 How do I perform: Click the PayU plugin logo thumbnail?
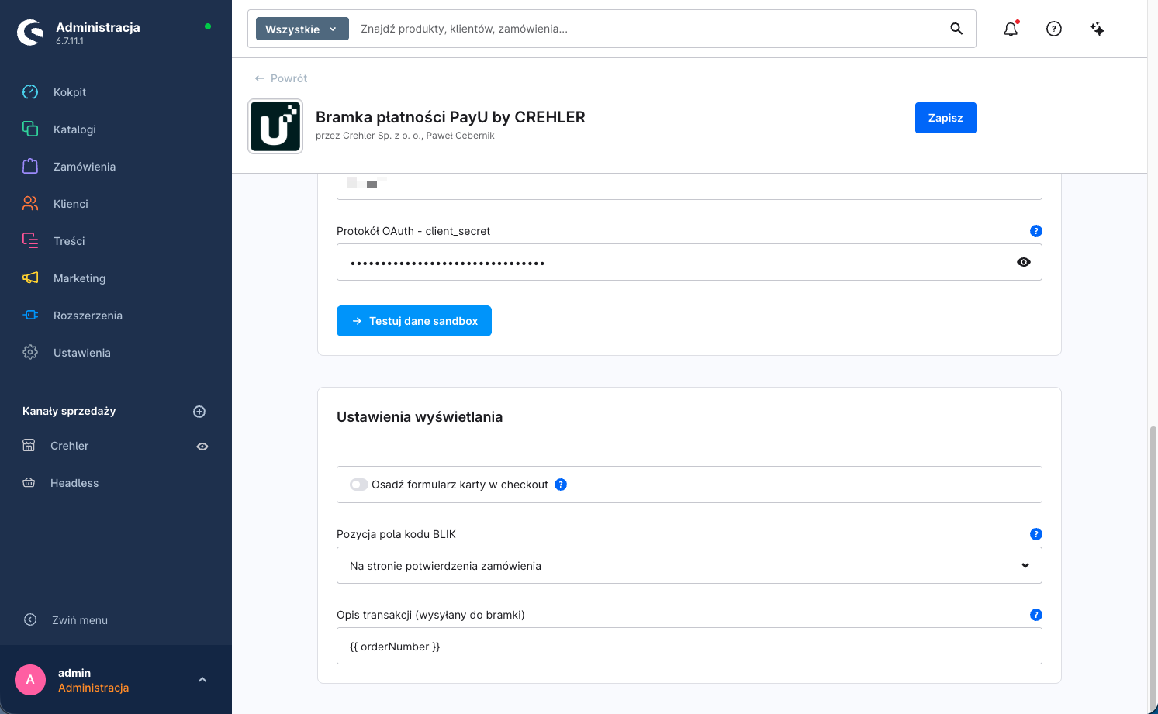pos(275,126)
